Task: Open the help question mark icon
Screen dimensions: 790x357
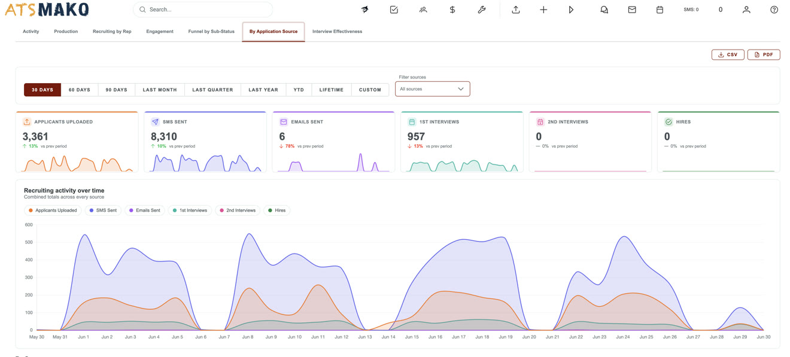Action: [774, 10]
